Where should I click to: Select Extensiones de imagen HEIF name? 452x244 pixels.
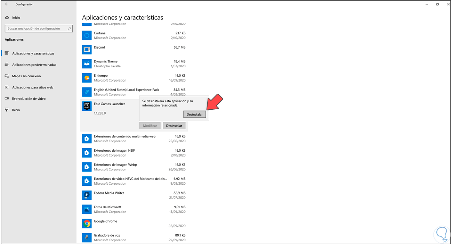click(x=114, y=151)
